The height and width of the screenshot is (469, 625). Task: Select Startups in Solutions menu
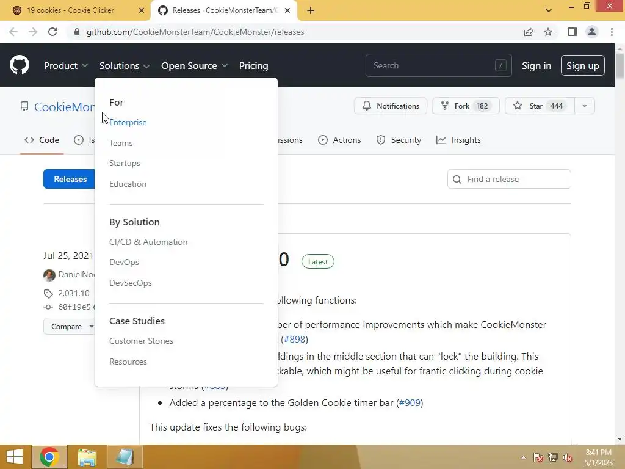[x=125, y=164]
